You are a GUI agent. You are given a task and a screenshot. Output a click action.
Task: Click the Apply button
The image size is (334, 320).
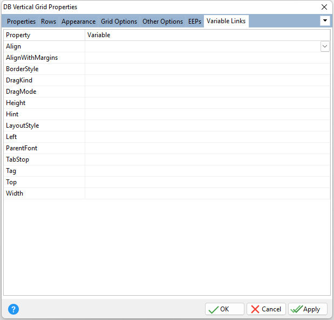(308, 309)
